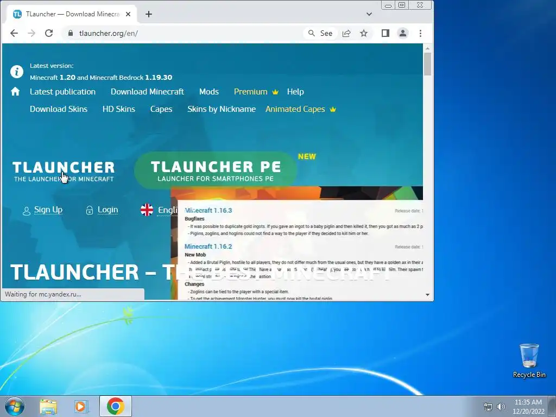Viewport: 556px width, 417px height.
Task: Open File Explorer from the taskbar
Action: [x=48, y=407]
